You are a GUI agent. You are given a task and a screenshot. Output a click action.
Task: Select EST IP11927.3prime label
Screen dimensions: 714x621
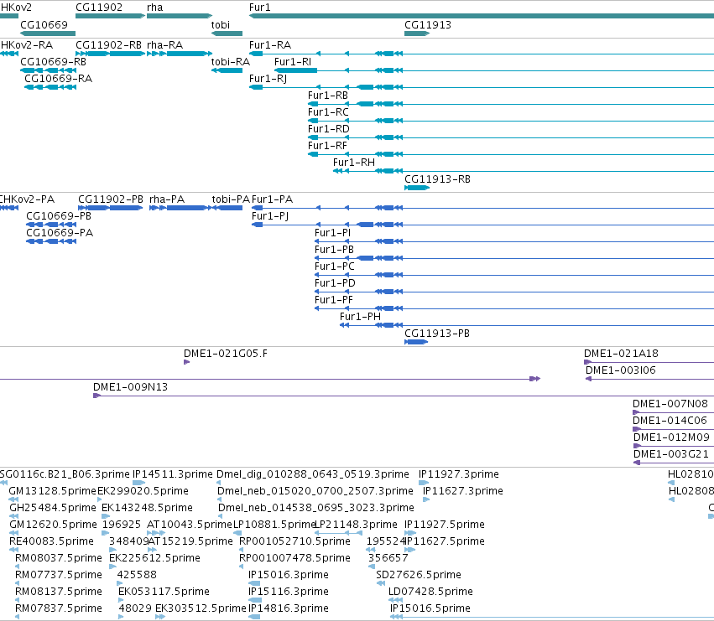coord(459,474)
